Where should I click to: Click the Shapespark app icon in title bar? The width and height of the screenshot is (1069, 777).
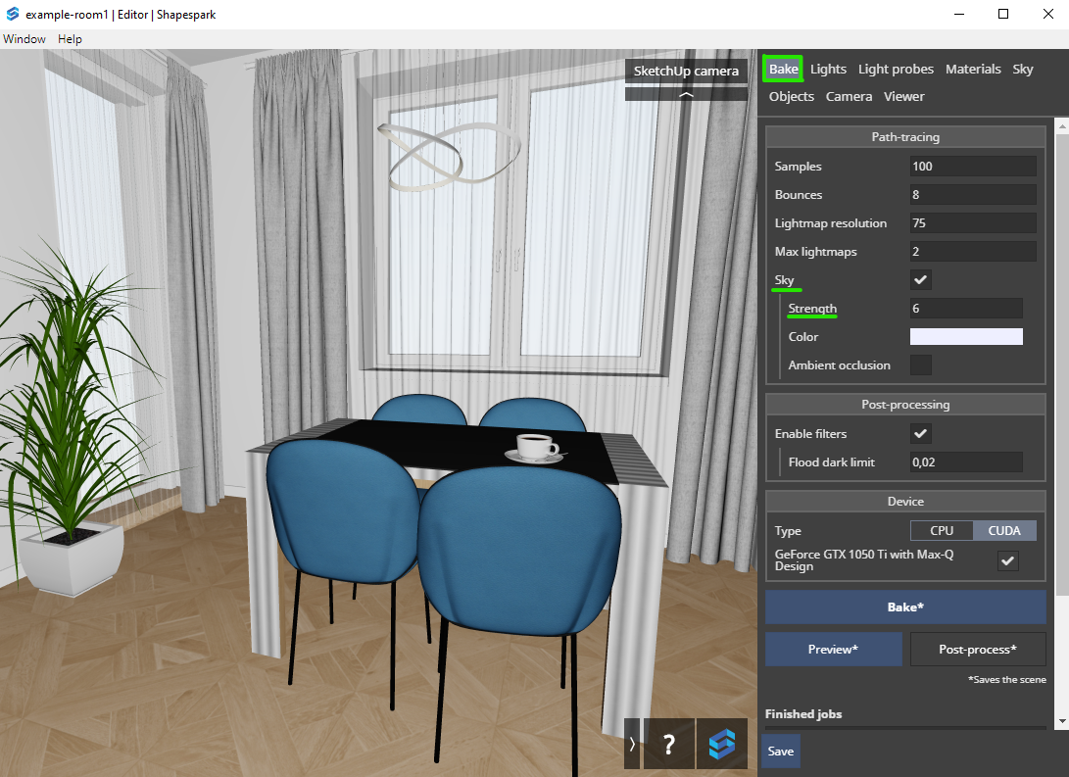(13, 14)
